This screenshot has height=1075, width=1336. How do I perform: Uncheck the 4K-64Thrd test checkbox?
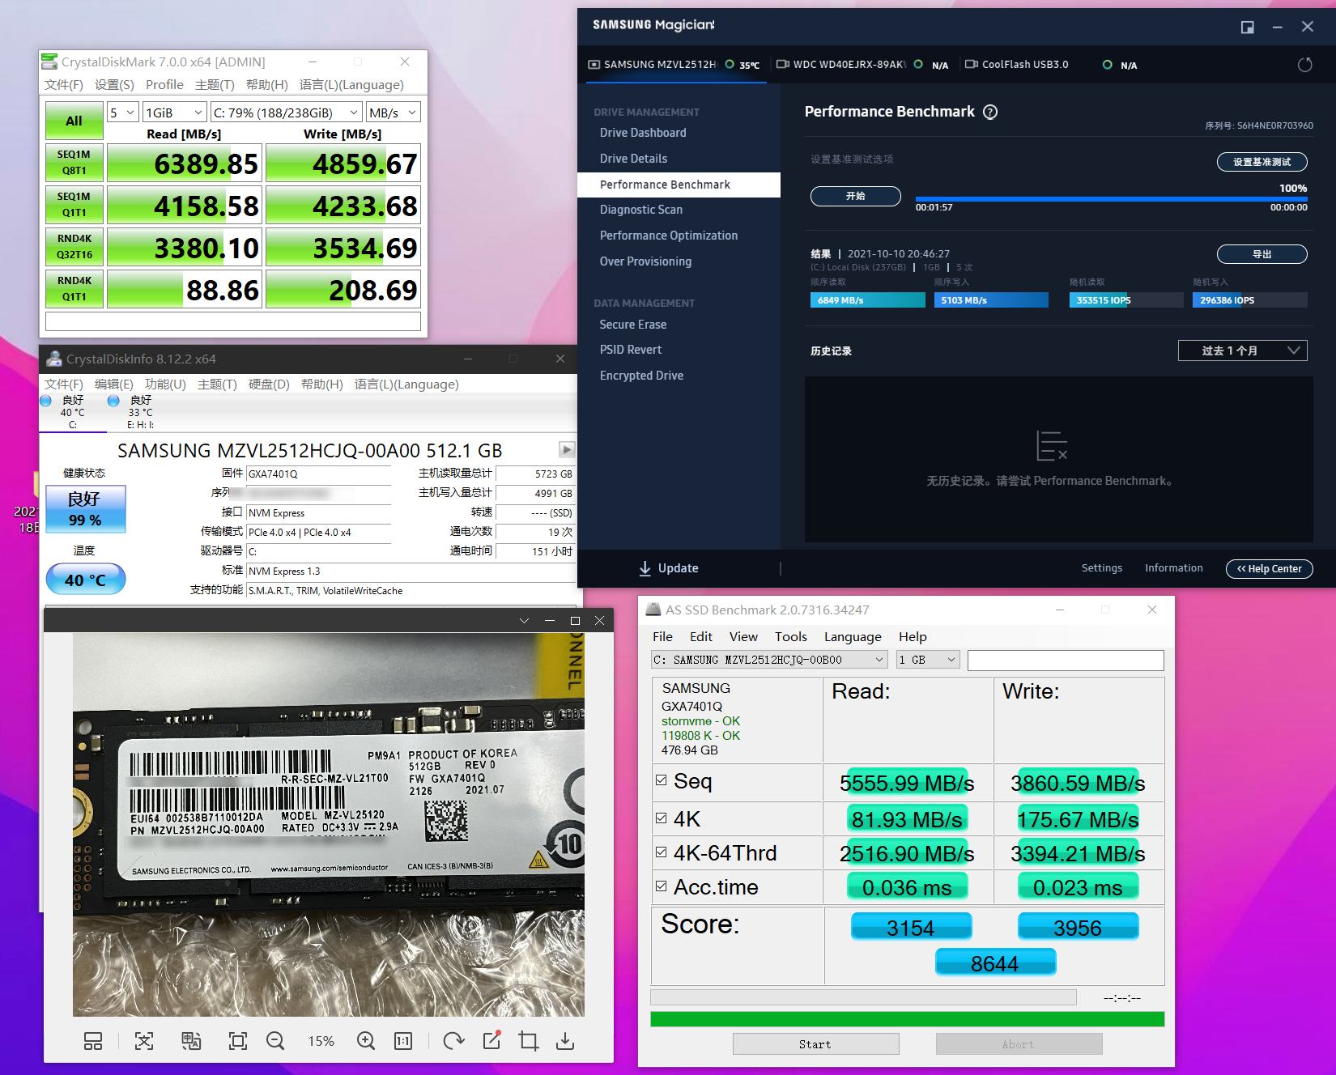tap(661, 852)
